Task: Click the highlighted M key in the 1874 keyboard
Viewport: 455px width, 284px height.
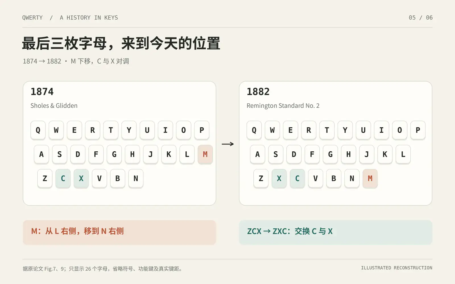Action: click(205, 154)
